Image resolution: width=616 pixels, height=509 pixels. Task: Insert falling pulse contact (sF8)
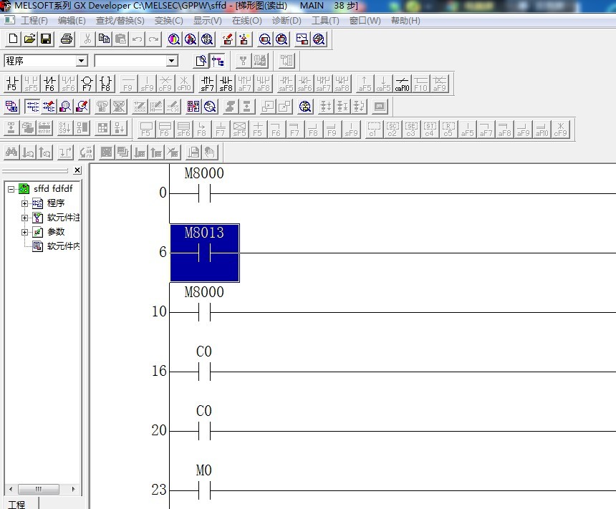[226, 84]
